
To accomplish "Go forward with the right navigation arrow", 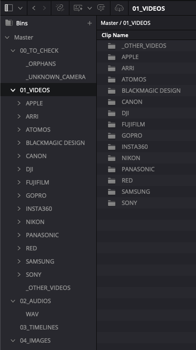I will tap(44, 8).
